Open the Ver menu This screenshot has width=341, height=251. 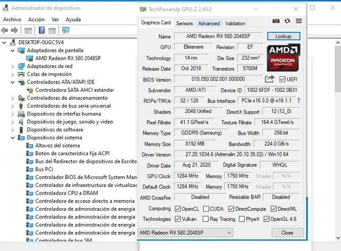click(x=55, y=20)
